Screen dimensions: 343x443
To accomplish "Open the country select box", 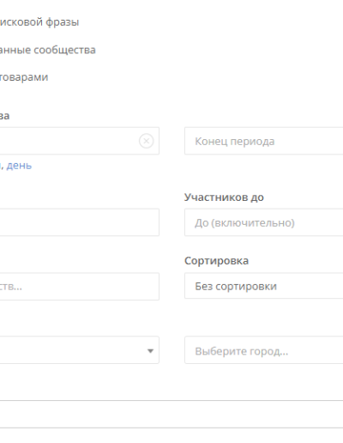I will click(80, 350).
